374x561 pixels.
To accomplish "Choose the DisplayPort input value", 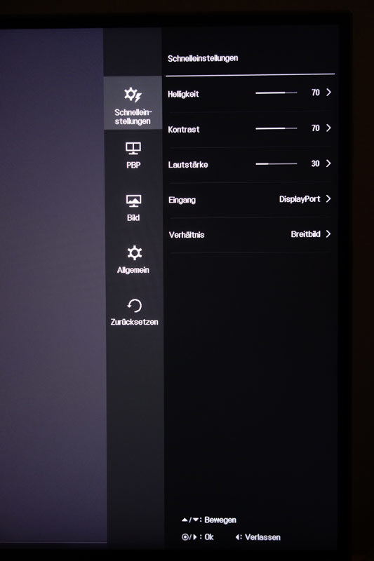I will click(300, 199).
